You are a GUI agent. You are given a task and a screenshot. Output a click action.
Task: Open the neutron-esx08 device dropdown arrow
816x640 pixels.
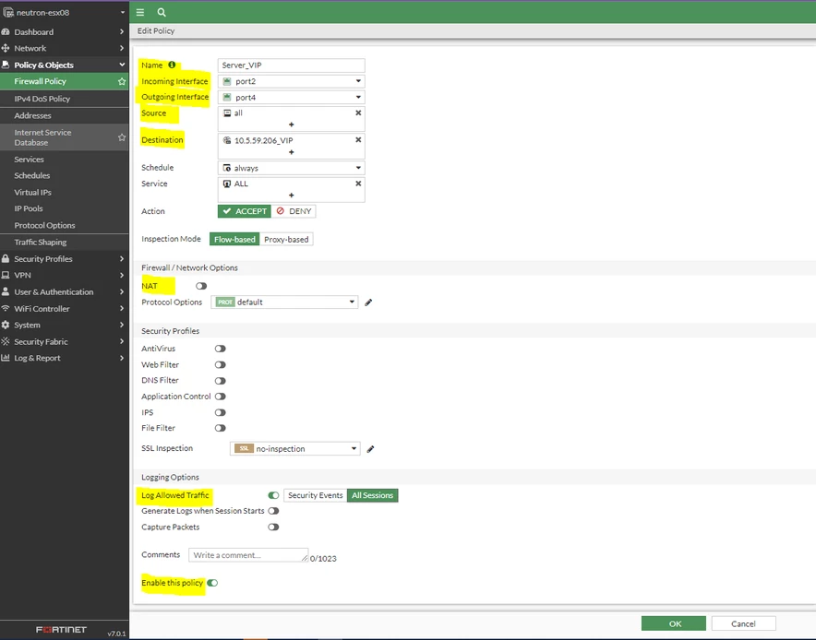(x=123, y=13)
